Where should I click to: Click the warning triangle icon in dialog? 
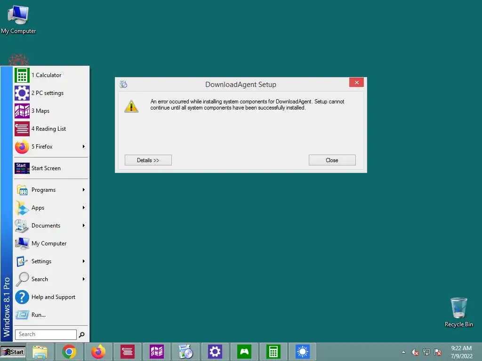[x=131, y=106]
